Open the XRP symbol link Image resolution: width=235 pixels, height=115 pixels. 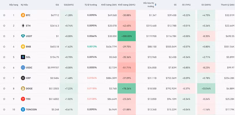(x=28, y=78)
